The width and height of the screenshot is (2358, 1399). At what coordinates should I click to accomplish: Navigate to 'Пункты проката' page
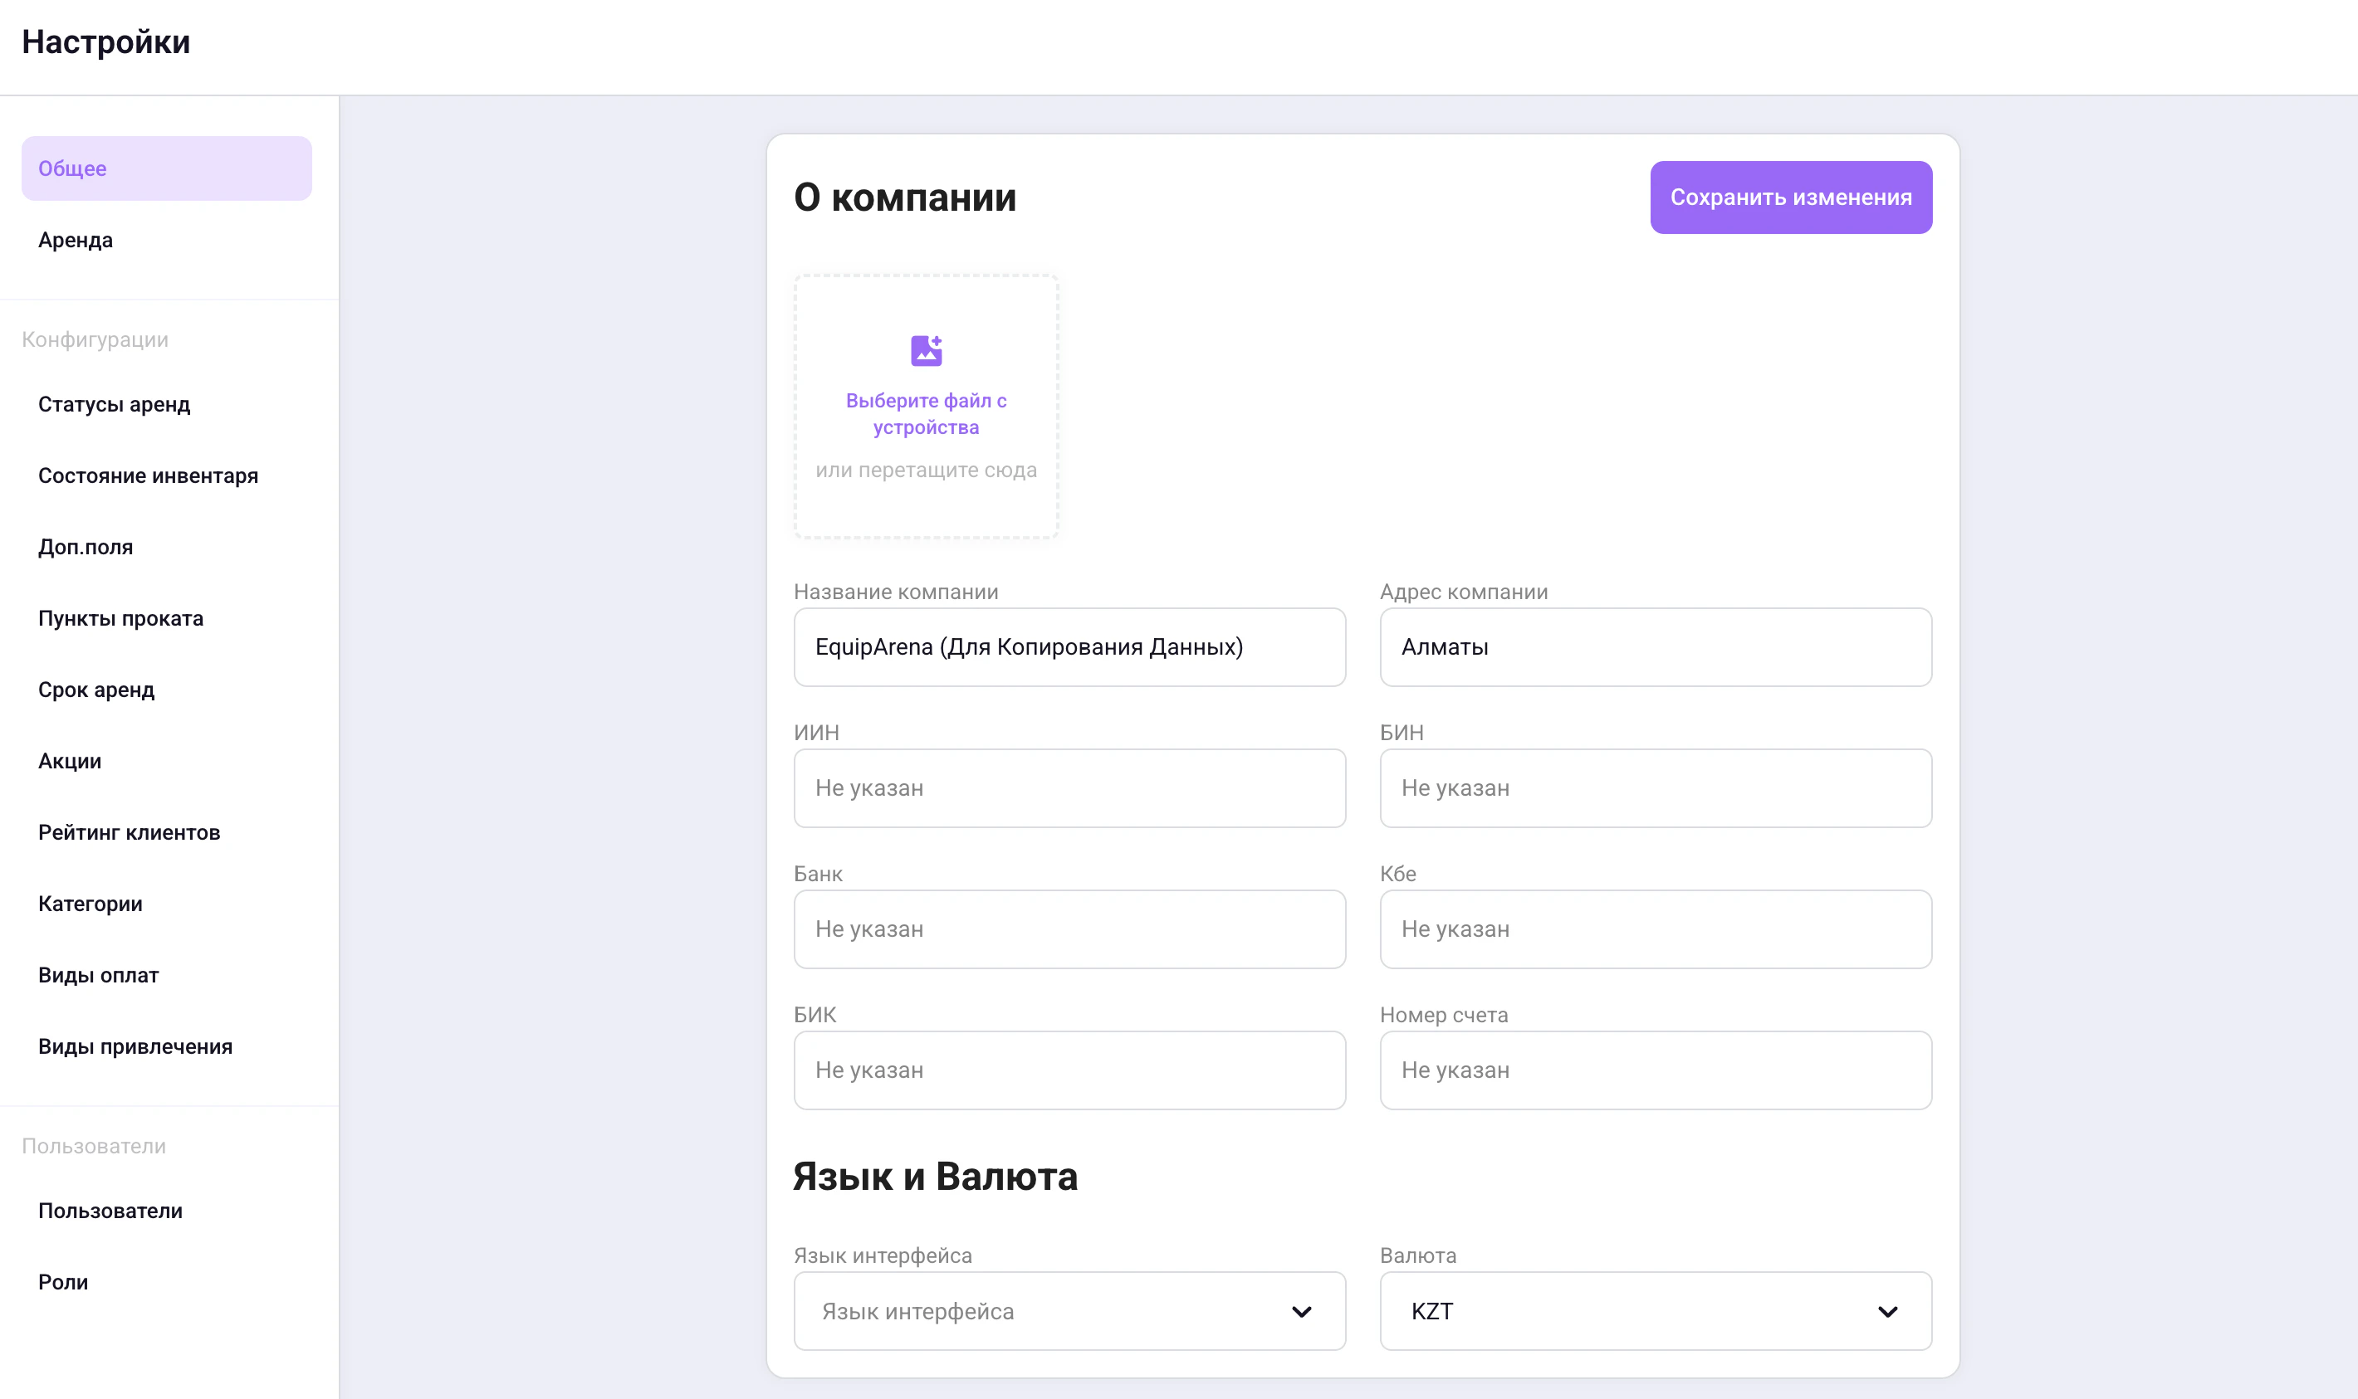coord(120,618)
